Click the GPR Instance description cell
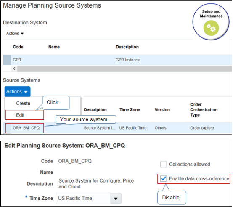Image resolution: width=233 pixels, height=207 pixels. [127, 60]
